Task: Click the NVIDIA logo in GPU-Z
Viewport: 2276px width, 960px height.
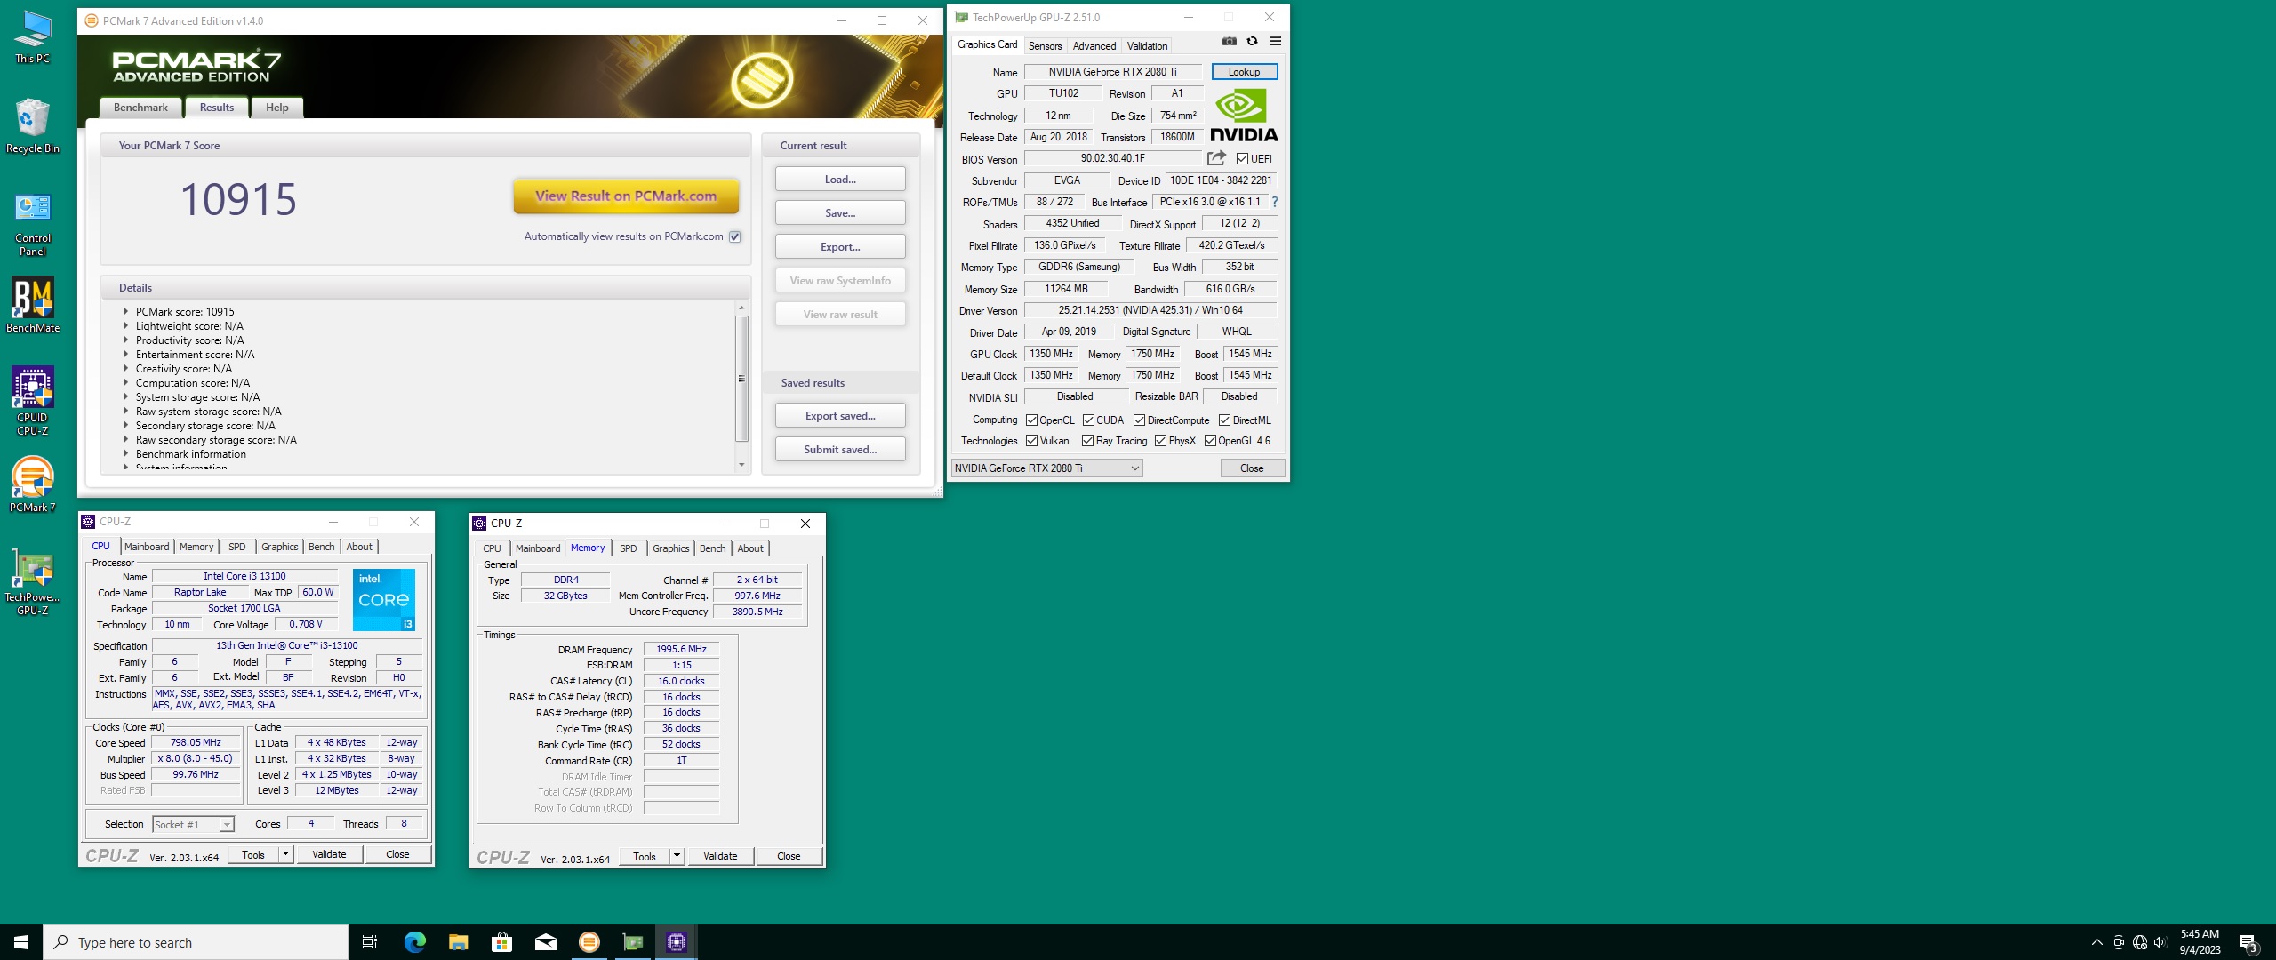Action: point(1244,116)
